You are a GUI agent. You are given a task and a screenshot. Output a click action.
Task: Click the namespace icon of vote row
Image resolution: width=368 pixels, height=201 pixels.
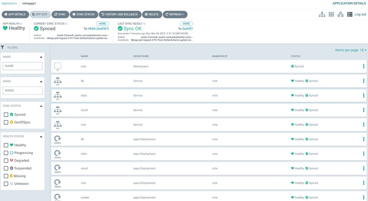pos(58,66)
